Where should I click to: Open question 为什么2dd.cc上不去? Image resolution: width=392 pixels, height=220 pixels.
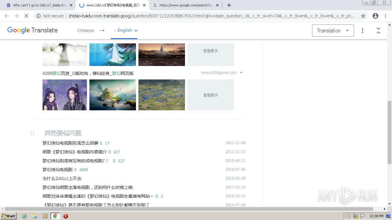pos(62,178)
